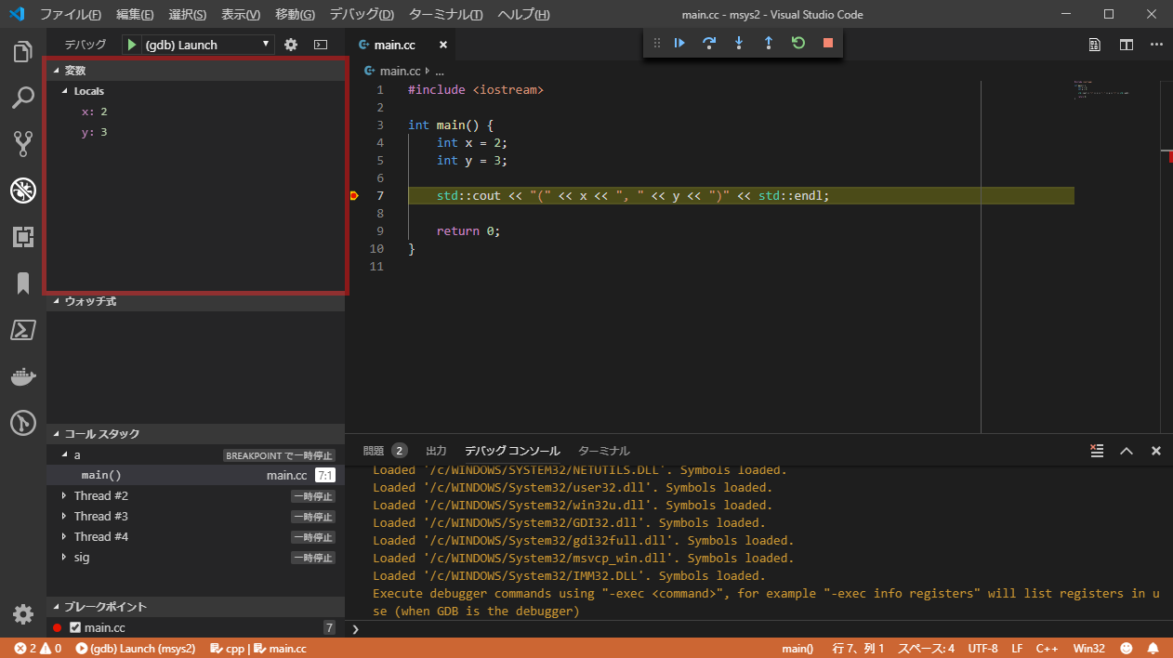This screenshot has height=658, width=1173.
Task: Continue execution in debug toolbar
Action: point(679,43)
